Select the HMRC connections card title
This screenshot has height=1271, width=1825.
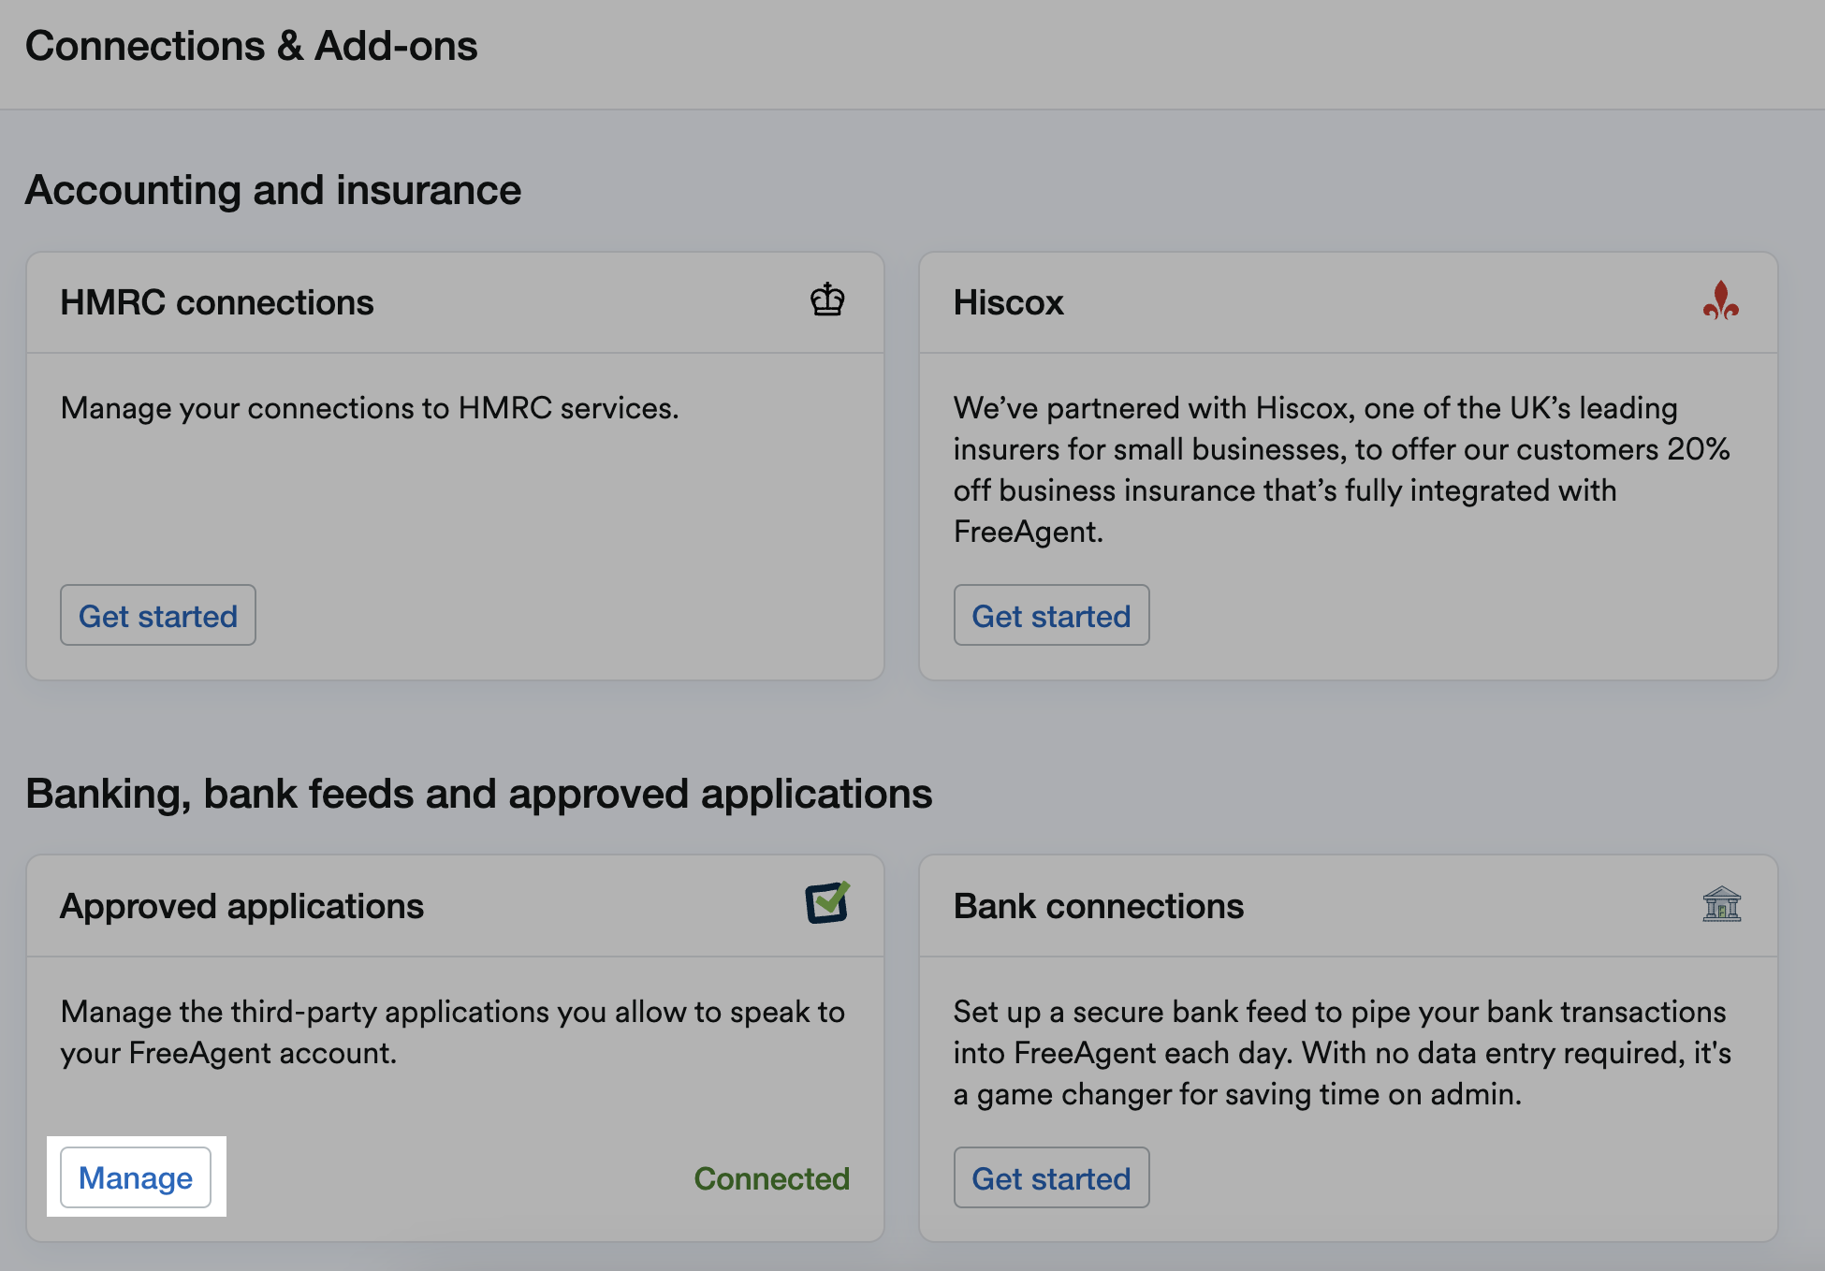[216, 302]
